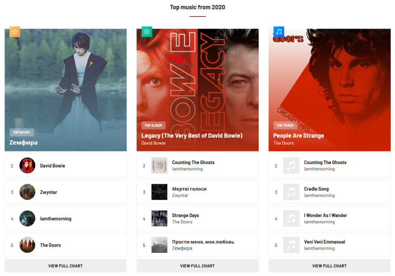Open the Земфира top artist title
This screenshot has height=276, width=395.
point(24,142)
